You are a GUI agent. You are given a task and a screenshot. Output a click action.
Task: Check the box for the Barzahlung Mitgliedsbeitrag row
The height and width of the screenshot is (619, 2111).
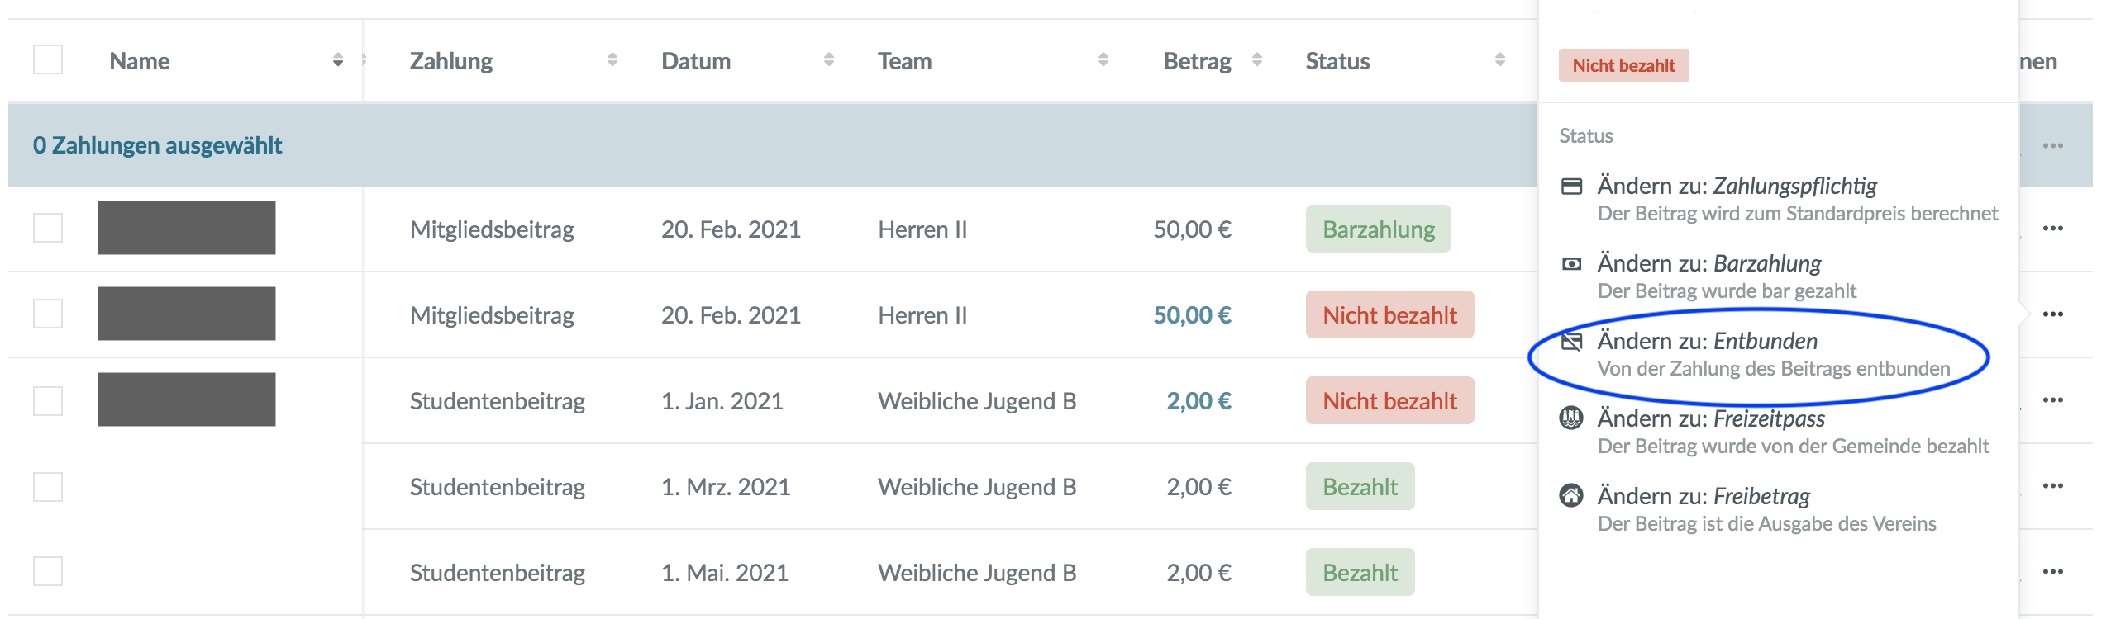[48, 229]
